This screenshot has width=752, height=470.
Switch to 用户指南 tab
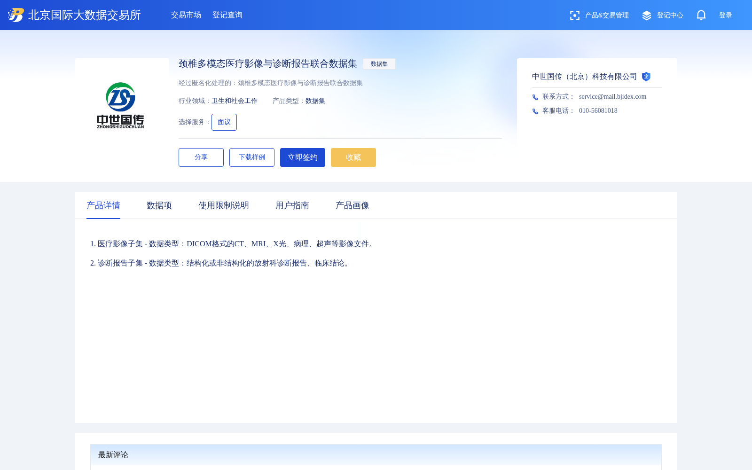pyautogui.click(x=292, y=205)
